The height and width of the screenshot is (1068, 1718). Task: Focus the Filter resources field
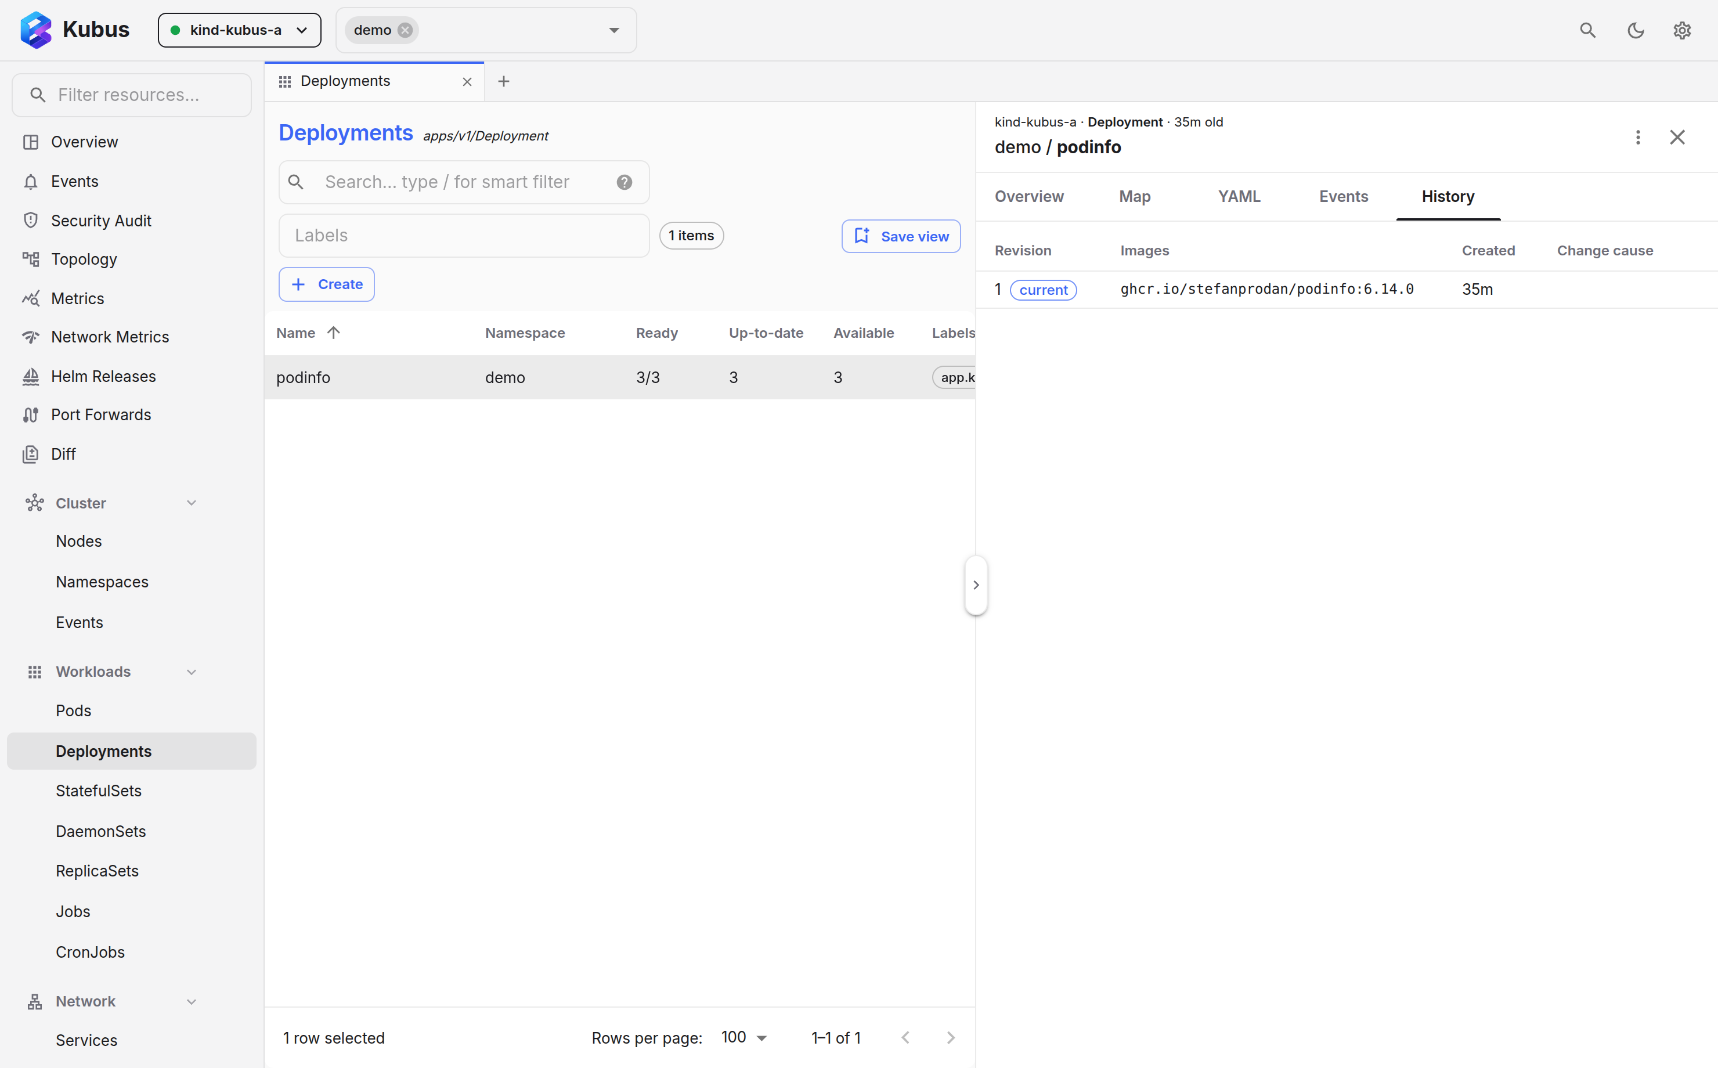132,95
